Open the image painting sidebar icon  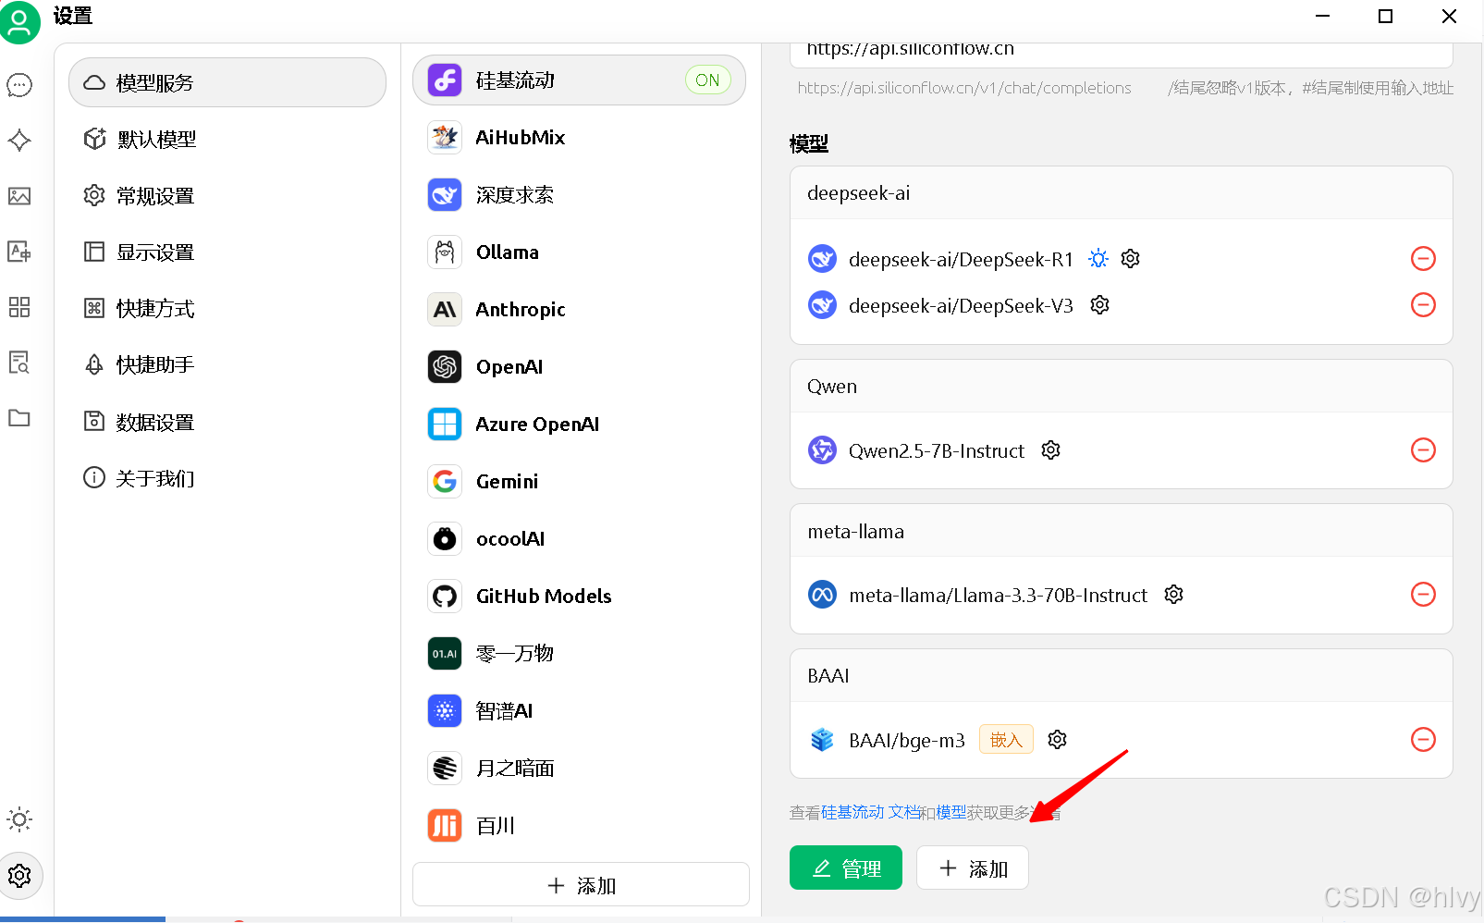pyautogui.click(x=19, y=196)
